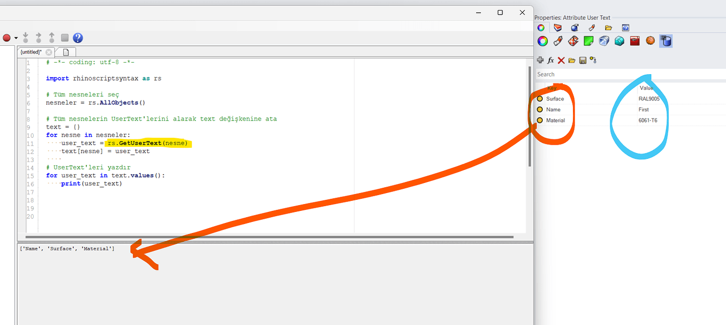Select the Attribute User Text page icon
The height and width of the screenshot is (325, 726).
pyautogui.click(x=666, y=40)
